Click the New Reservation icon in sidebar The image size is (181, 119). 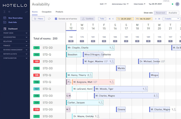click(5, 18)
